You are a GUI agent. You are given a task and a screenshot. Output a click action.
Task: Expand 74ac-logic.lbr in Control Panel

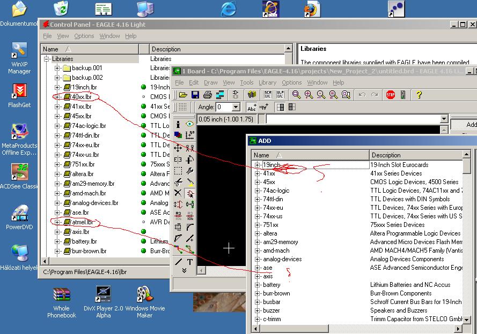57,126
